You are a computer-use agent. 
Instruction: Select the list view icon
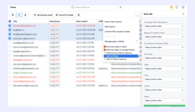click(19, 15)
